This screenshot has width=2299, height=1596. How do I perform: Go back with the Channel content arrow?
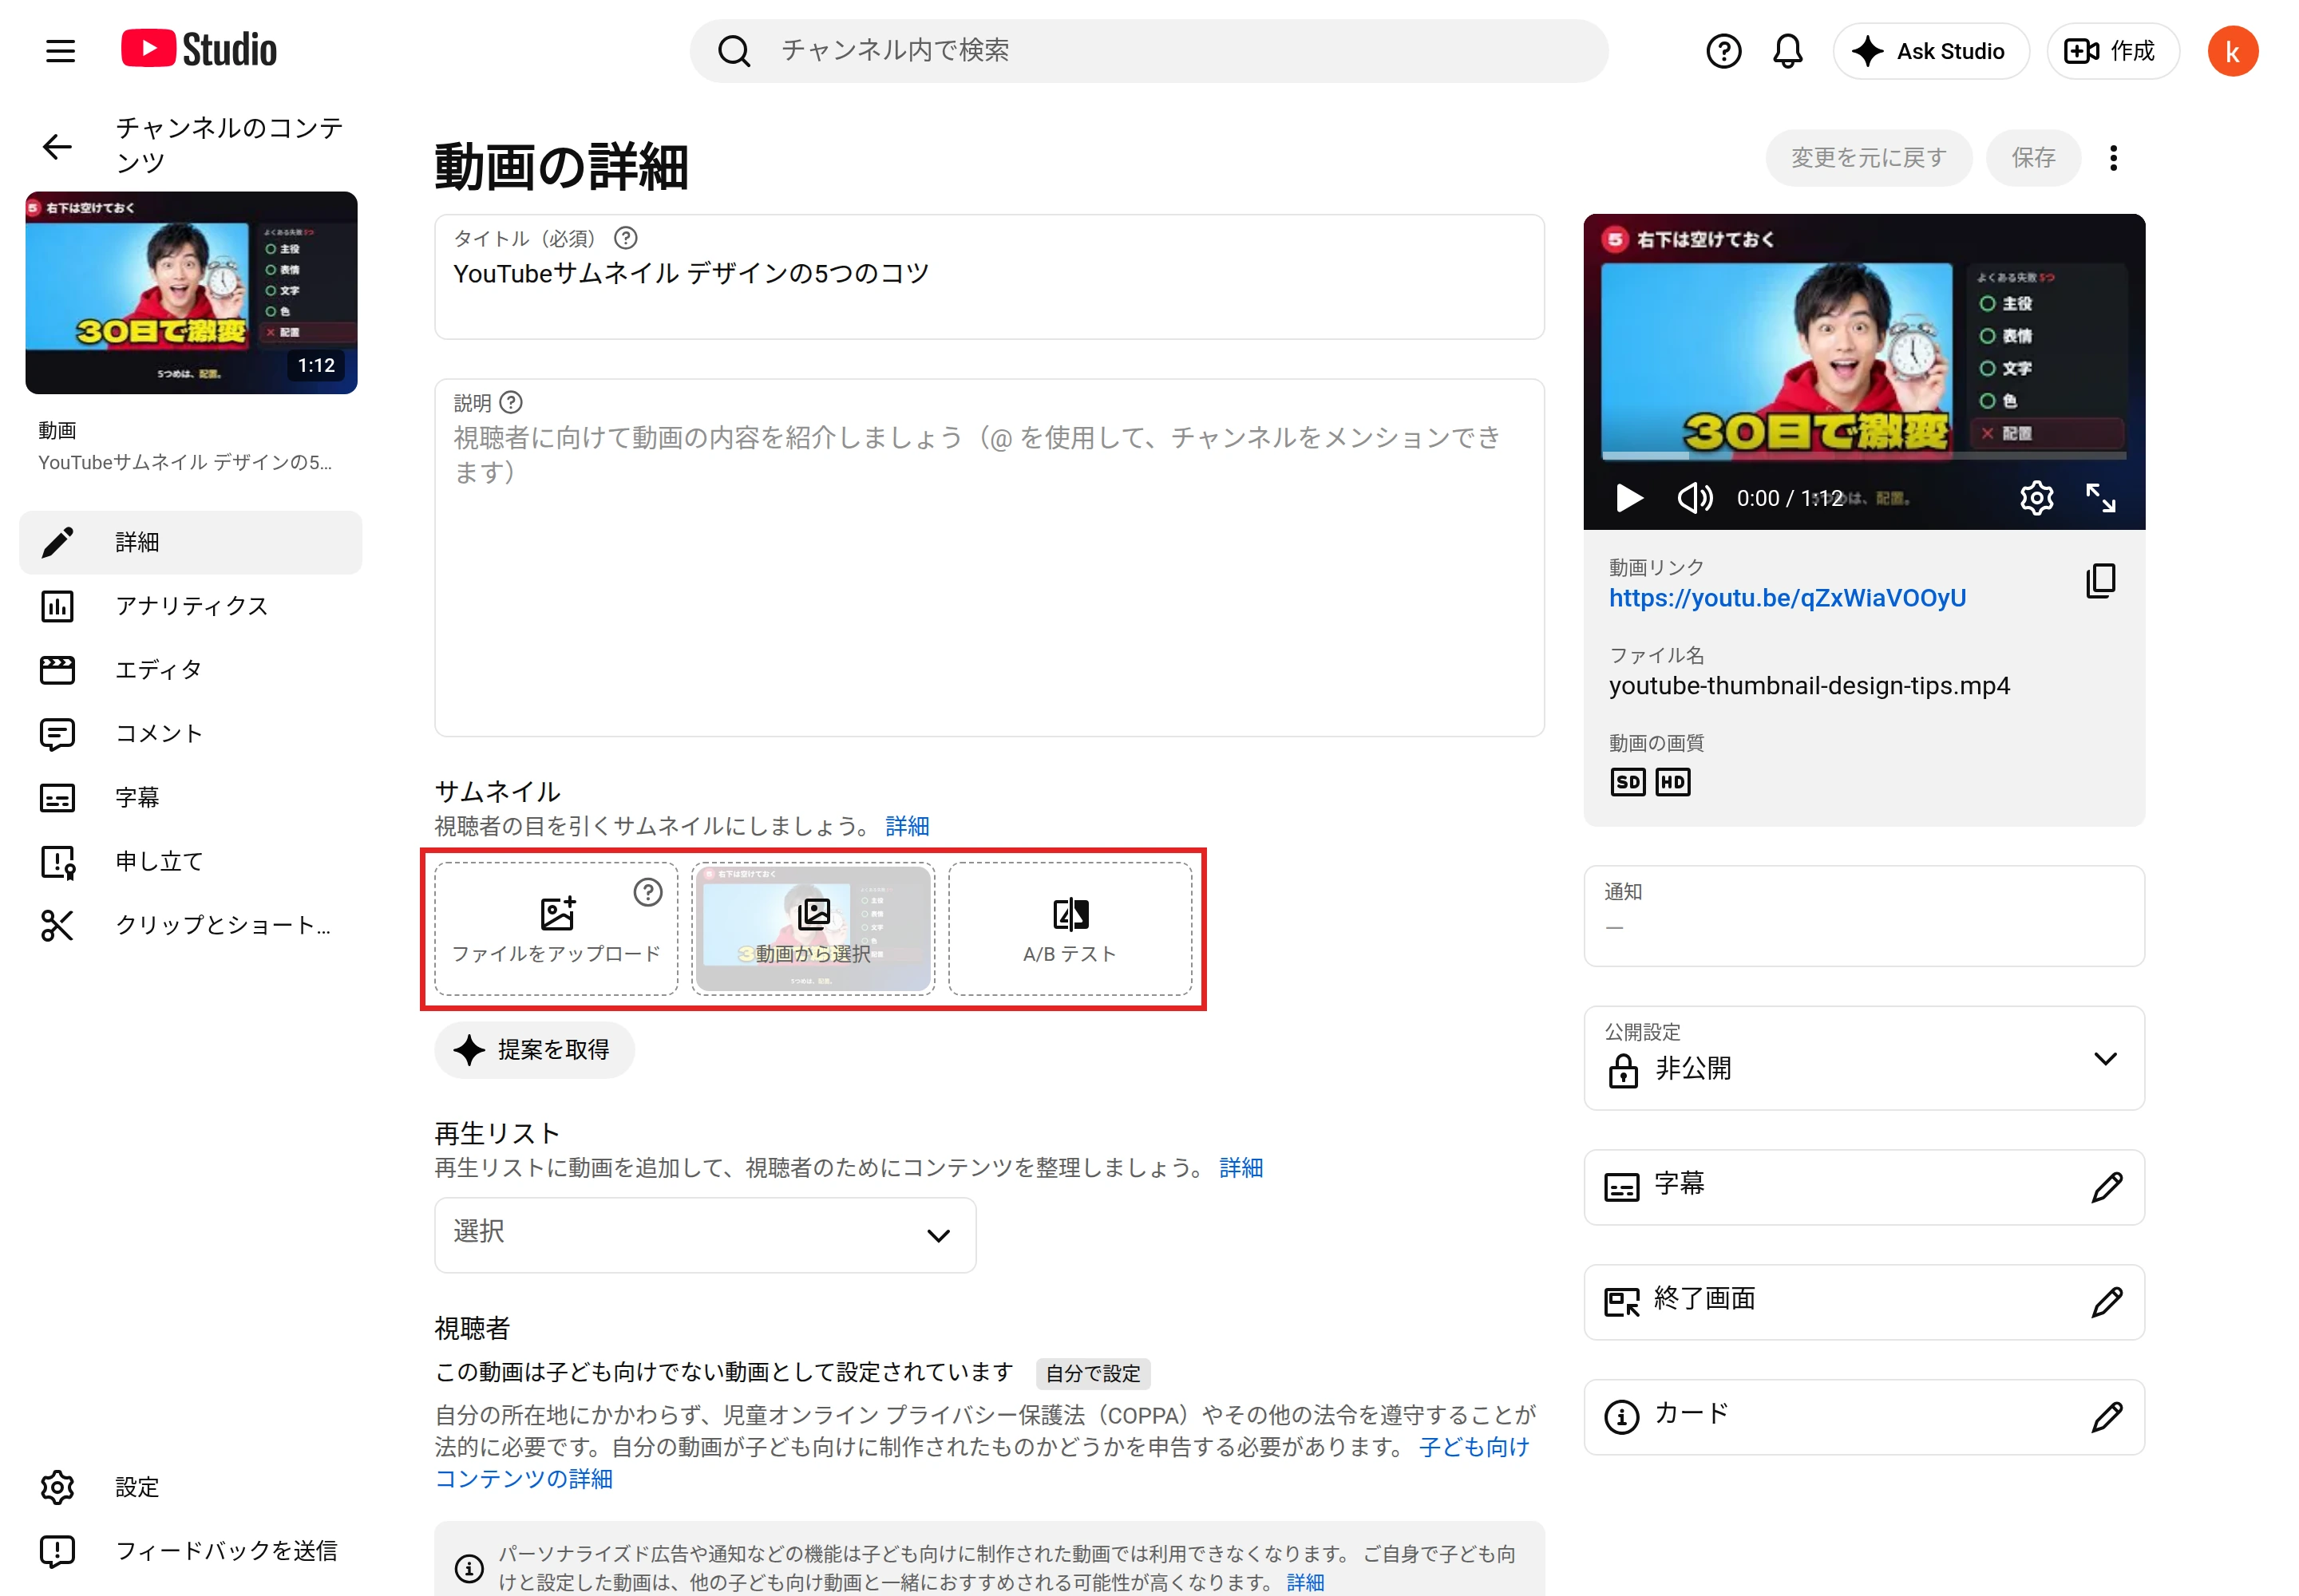click(x=57, y=147)
